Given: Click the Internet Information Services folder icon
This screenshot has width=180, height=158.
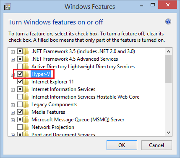Looking at the screenshot, I should (26, 89).
